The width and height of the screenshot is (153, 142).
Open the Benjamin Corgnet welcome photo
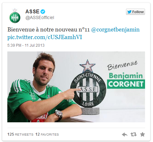point(76,87)
